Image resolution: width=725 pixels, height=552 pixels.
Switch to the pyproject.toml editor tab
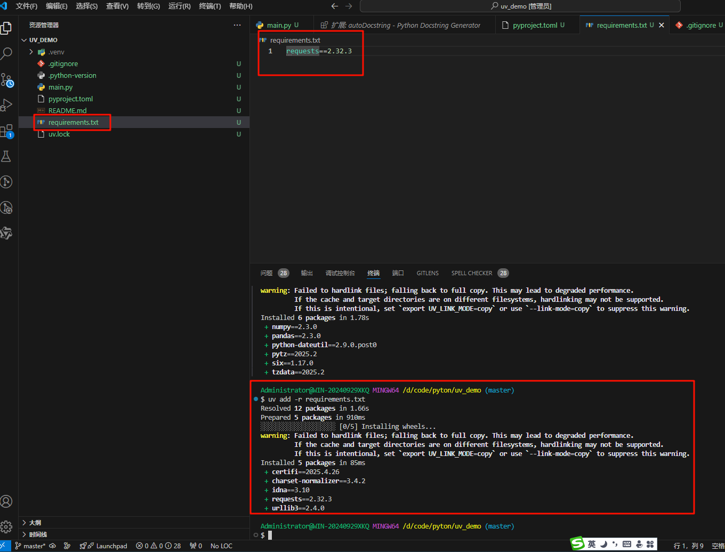click(x=537, y=25)
